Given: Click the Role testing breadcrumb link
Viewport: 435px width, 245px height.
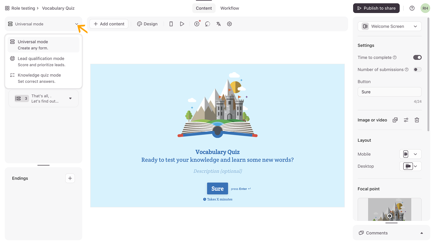Looking at the screenshot, I should point(23,8).
